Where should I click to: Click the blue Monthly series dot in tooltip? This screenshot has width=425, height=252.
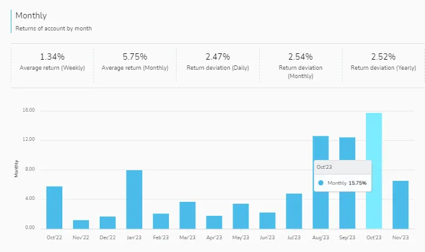point(321,183)
